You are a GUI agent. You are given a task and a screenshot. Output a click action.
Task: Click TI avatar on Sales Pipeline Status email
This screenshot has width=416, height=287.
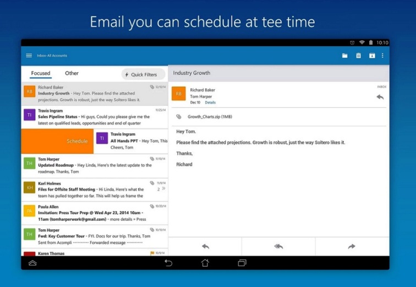click(30, 115)
